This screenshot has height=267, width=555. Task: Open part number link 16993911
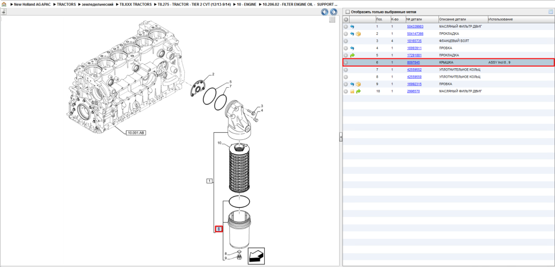[414, 48]
